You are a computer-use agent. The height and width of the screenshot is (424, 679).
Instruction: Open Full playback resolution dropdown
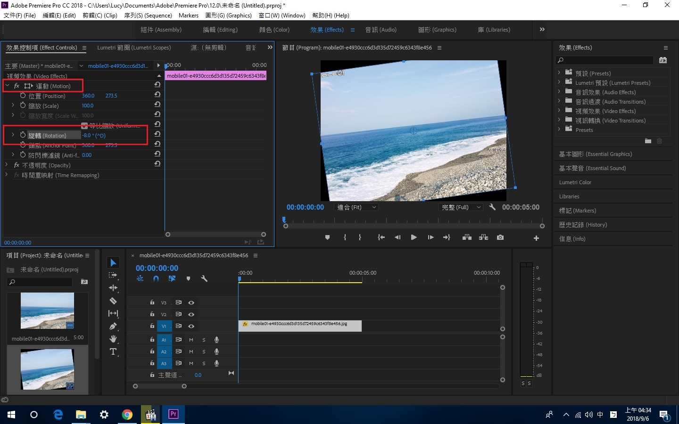click(462, 207)
